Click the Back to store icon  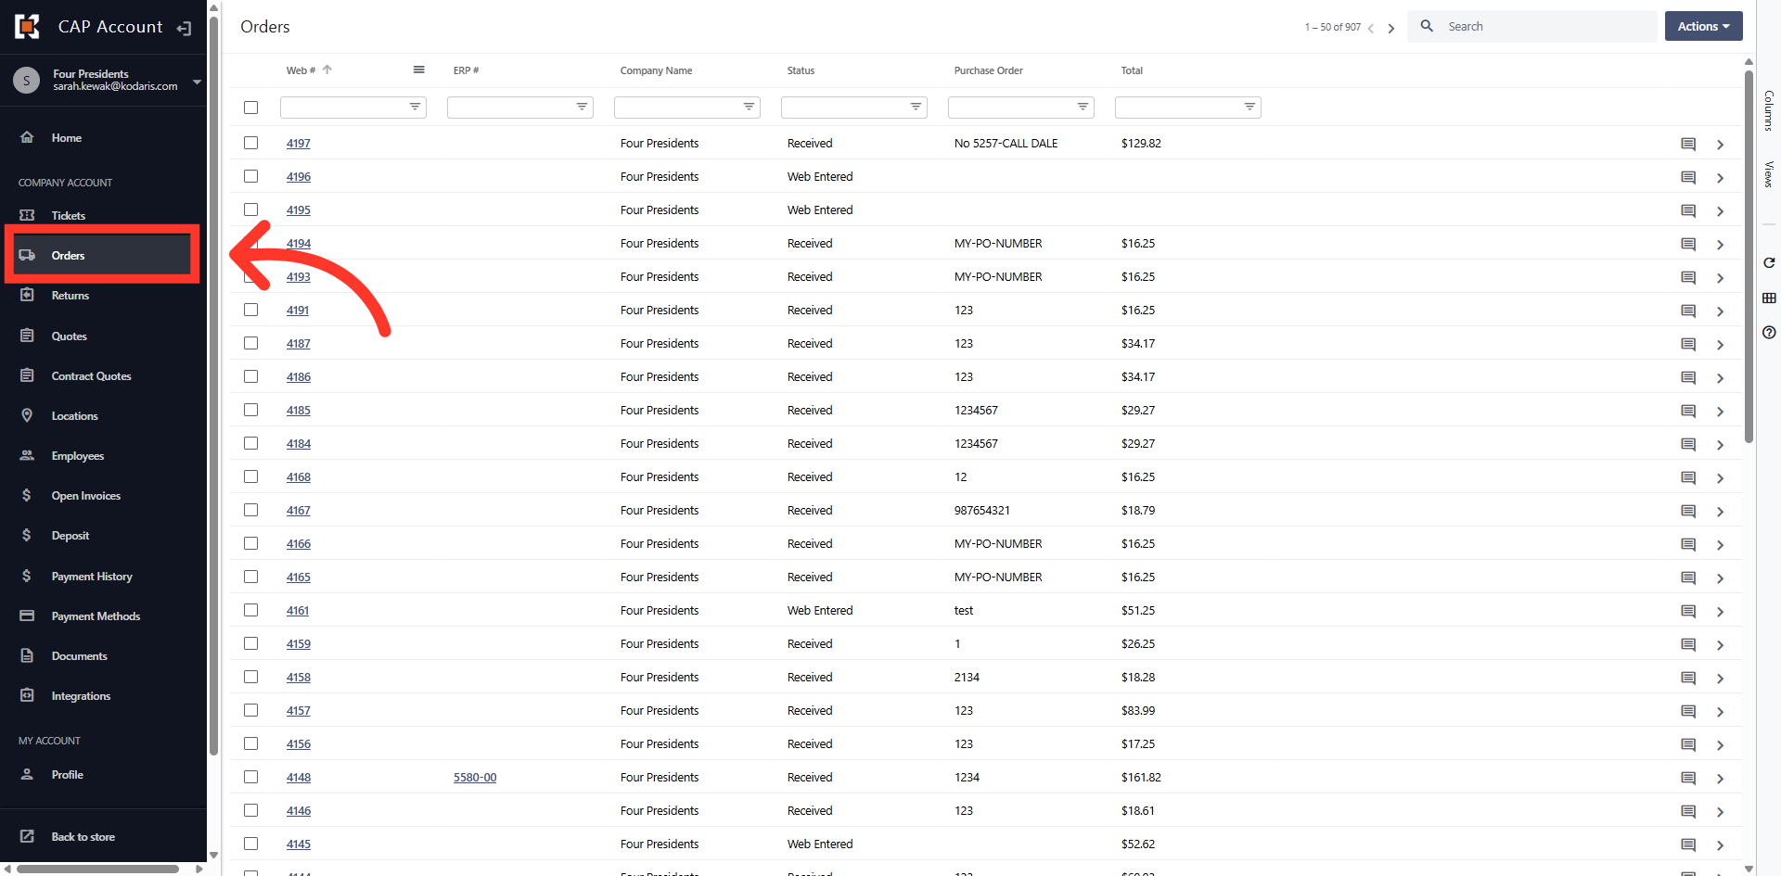[x=27, y=836]
